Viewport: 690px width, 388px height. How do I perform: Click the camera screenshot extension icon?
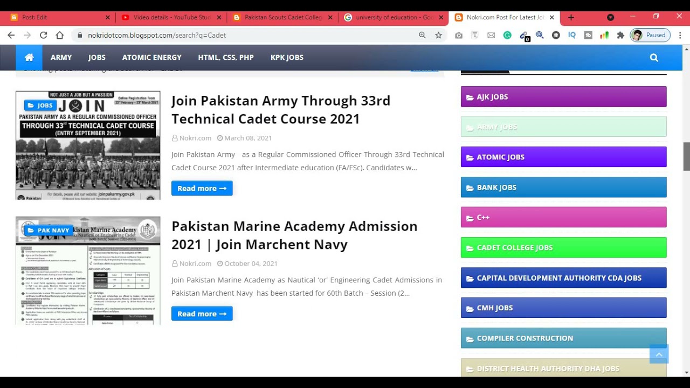pos(459,35)
